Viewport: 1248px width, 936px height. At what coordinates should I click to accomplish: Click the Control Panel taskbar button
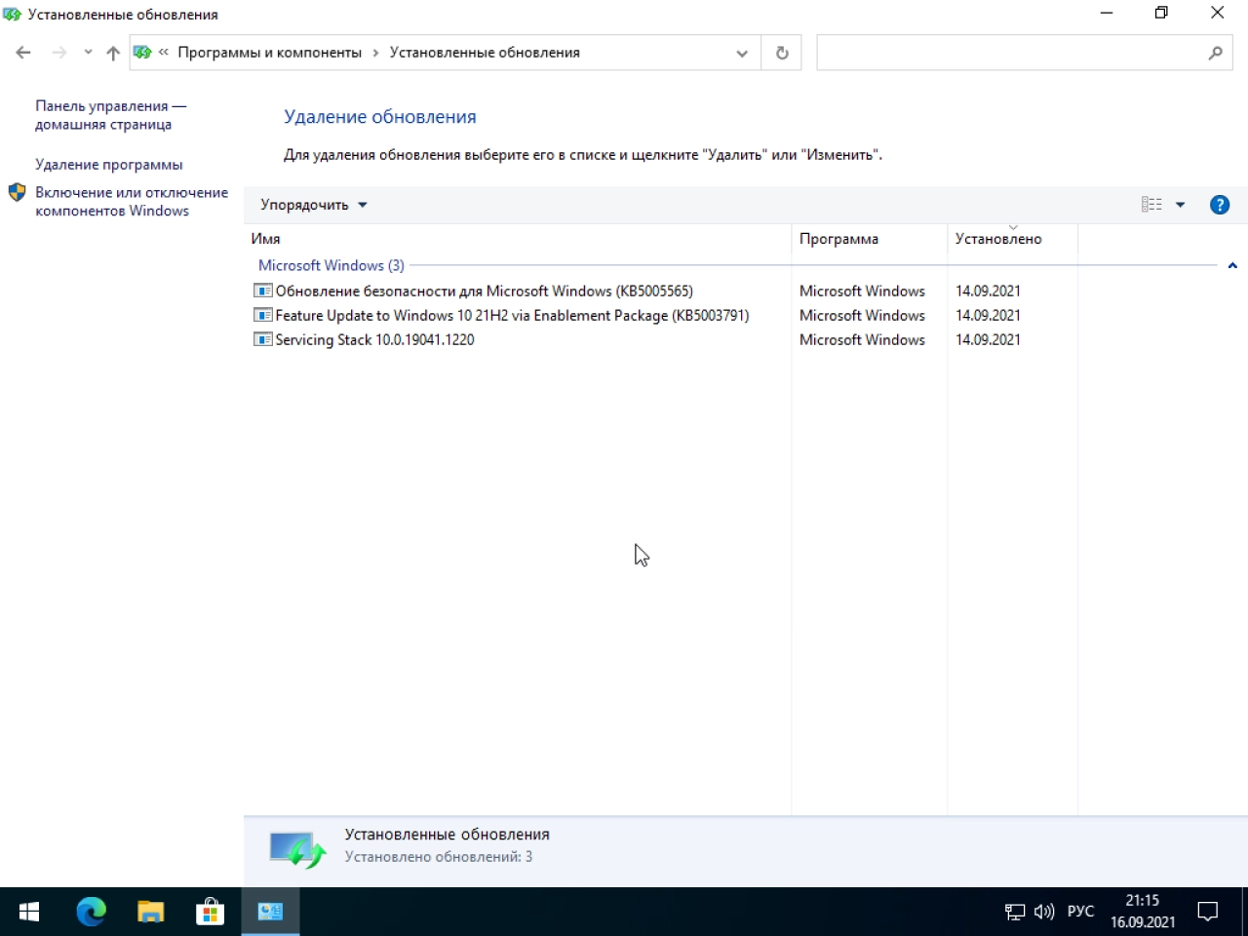point(270,912)
